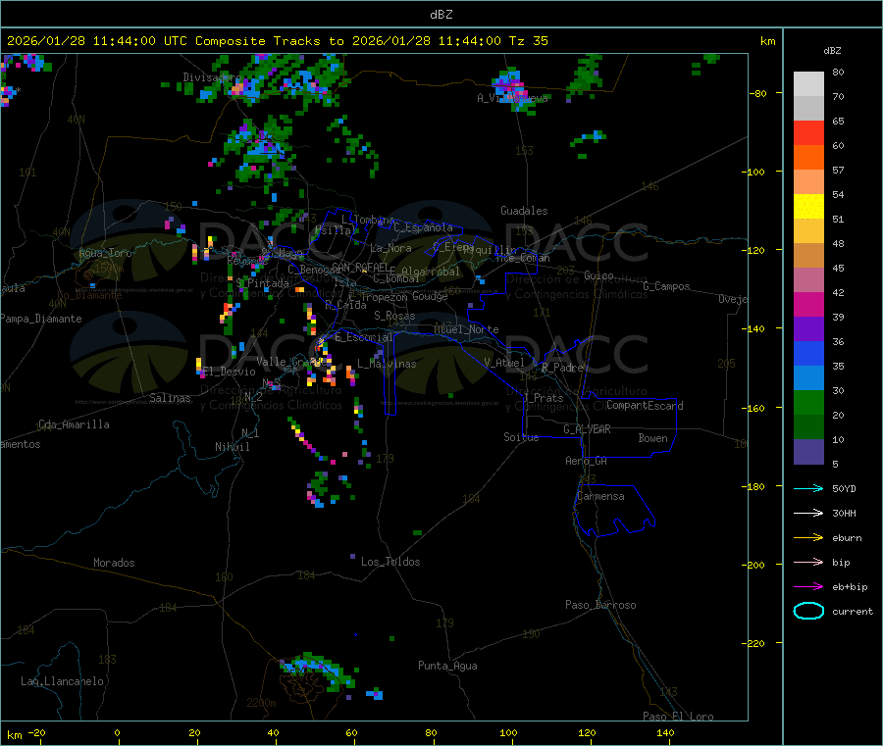
Task: Click the 'Carmensa' map label
Action: 600,496
